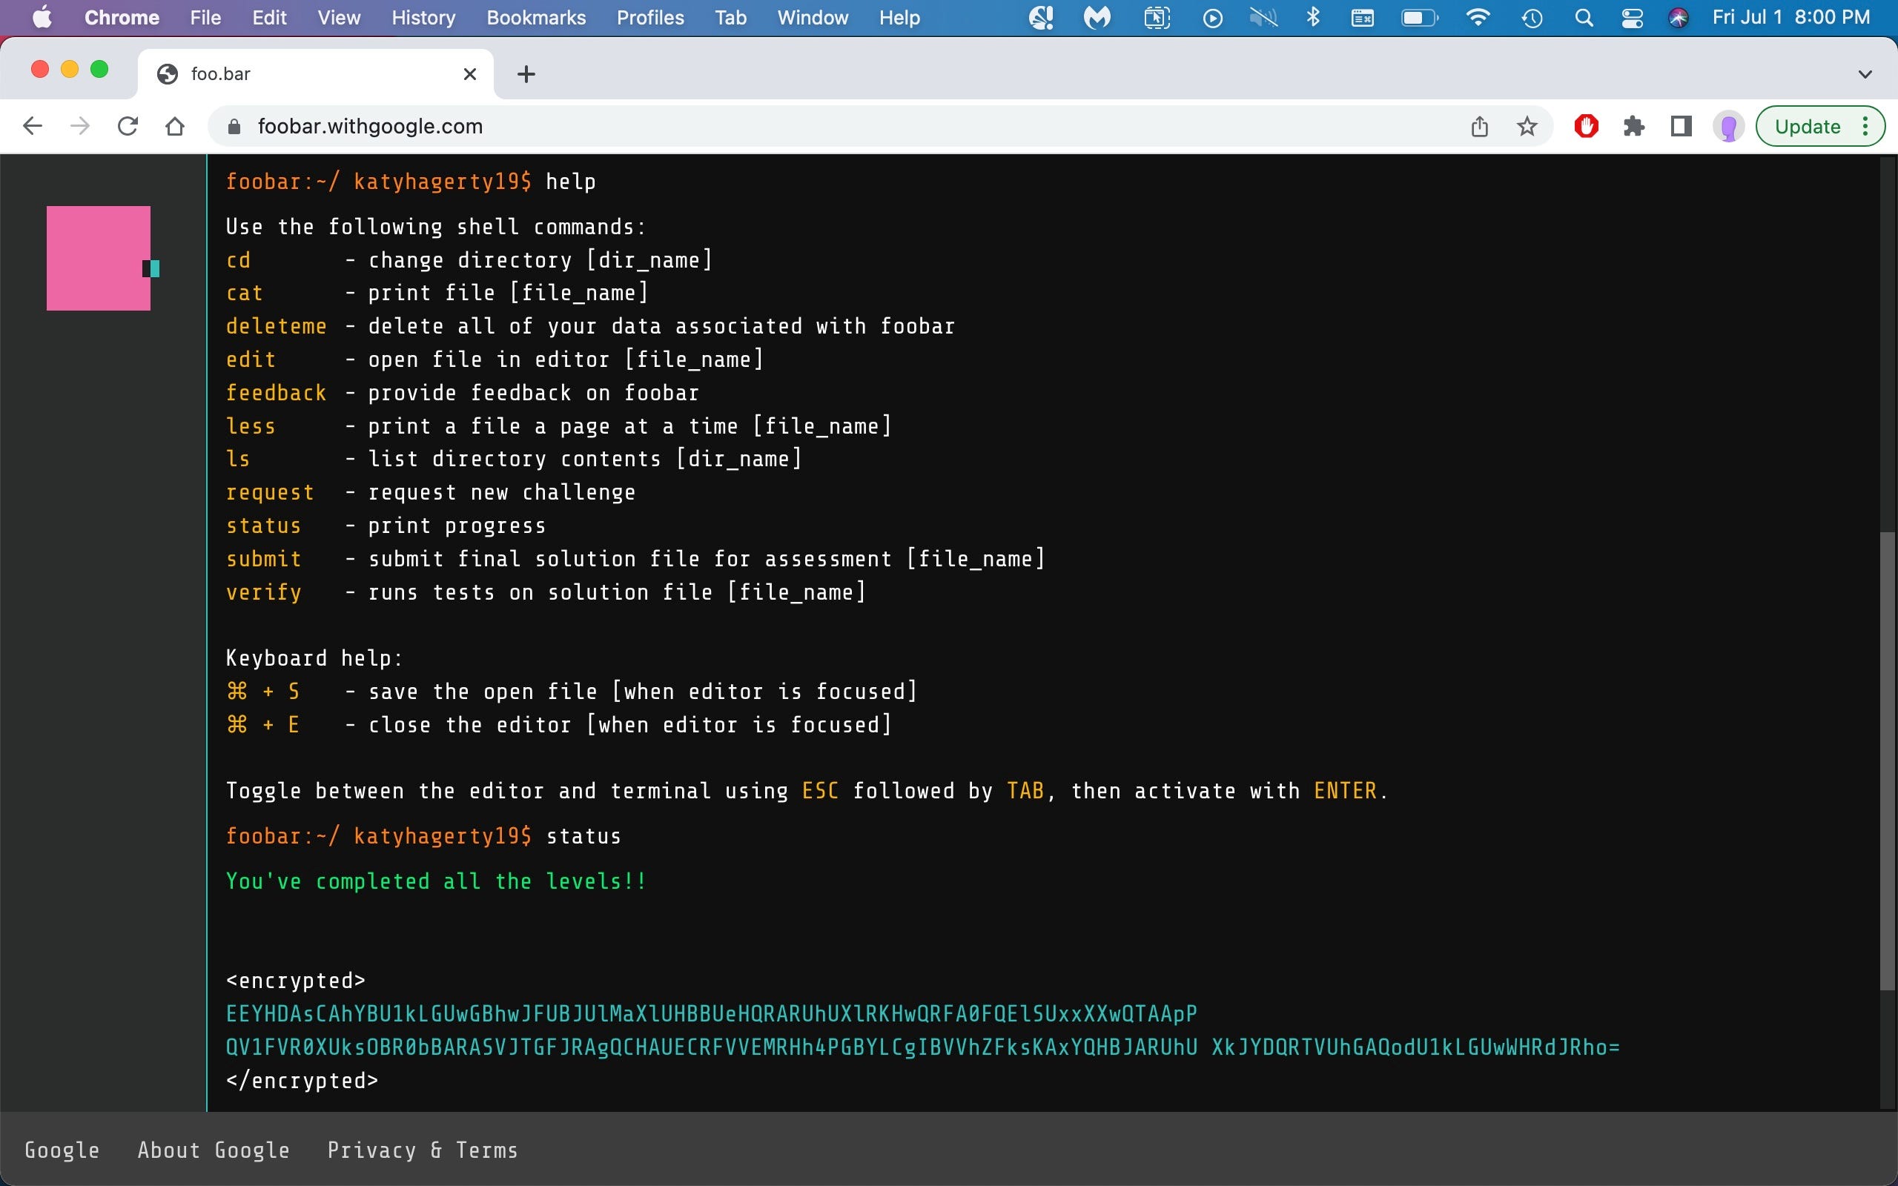This screenshot has width=1898, height=1186.
Task: Toggle the Chrome side panel icon
Action: 1681,126
